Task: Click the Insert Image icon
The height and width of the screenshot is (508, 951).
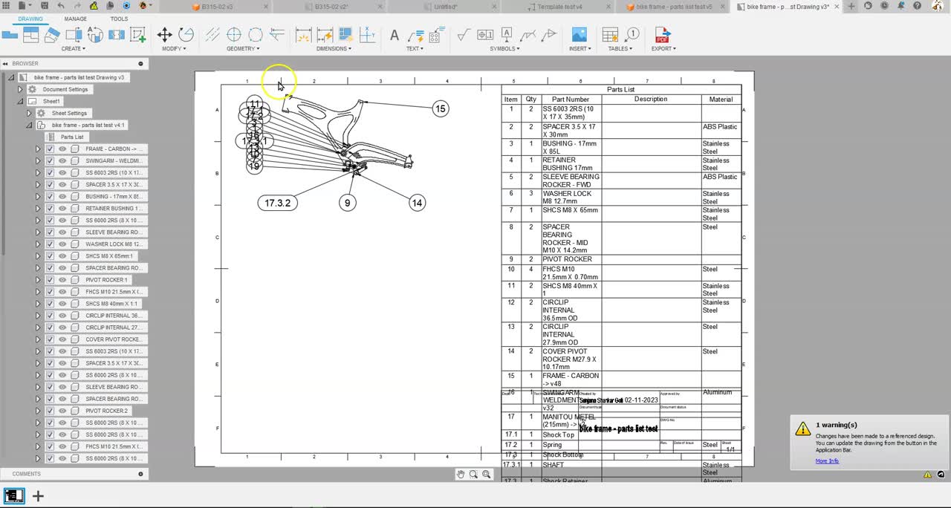Action: tap(579, 34)
